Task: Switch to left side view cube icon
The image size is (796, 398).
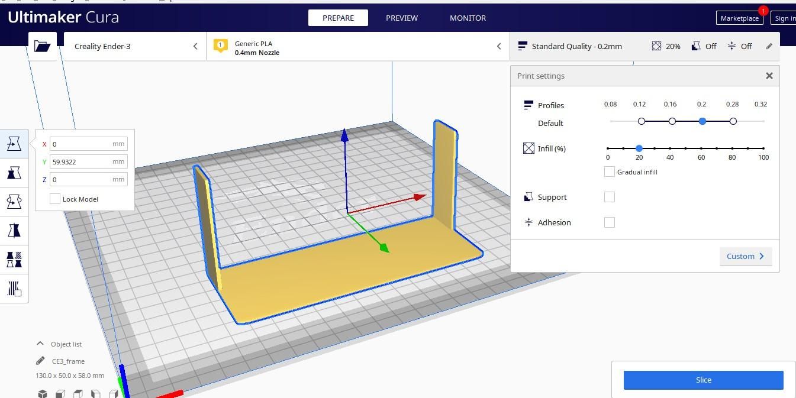Action: point(96,394)
